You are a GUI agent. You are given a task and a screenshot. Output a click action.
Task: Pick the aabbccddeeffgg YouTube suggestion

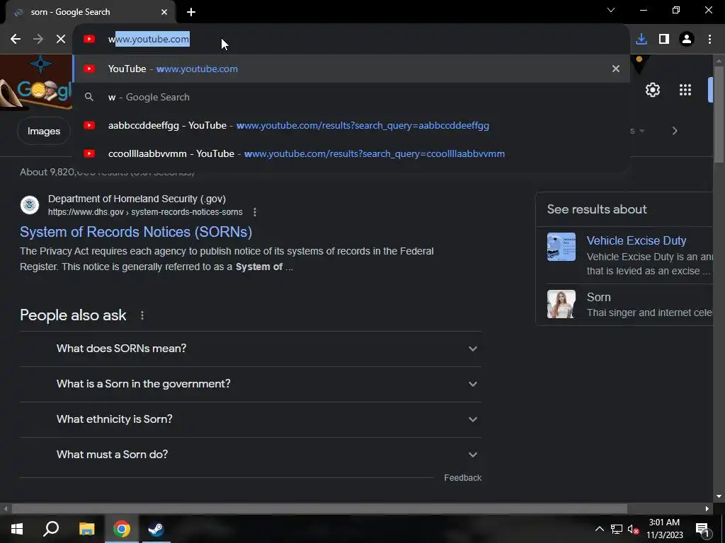click(351, 126)
